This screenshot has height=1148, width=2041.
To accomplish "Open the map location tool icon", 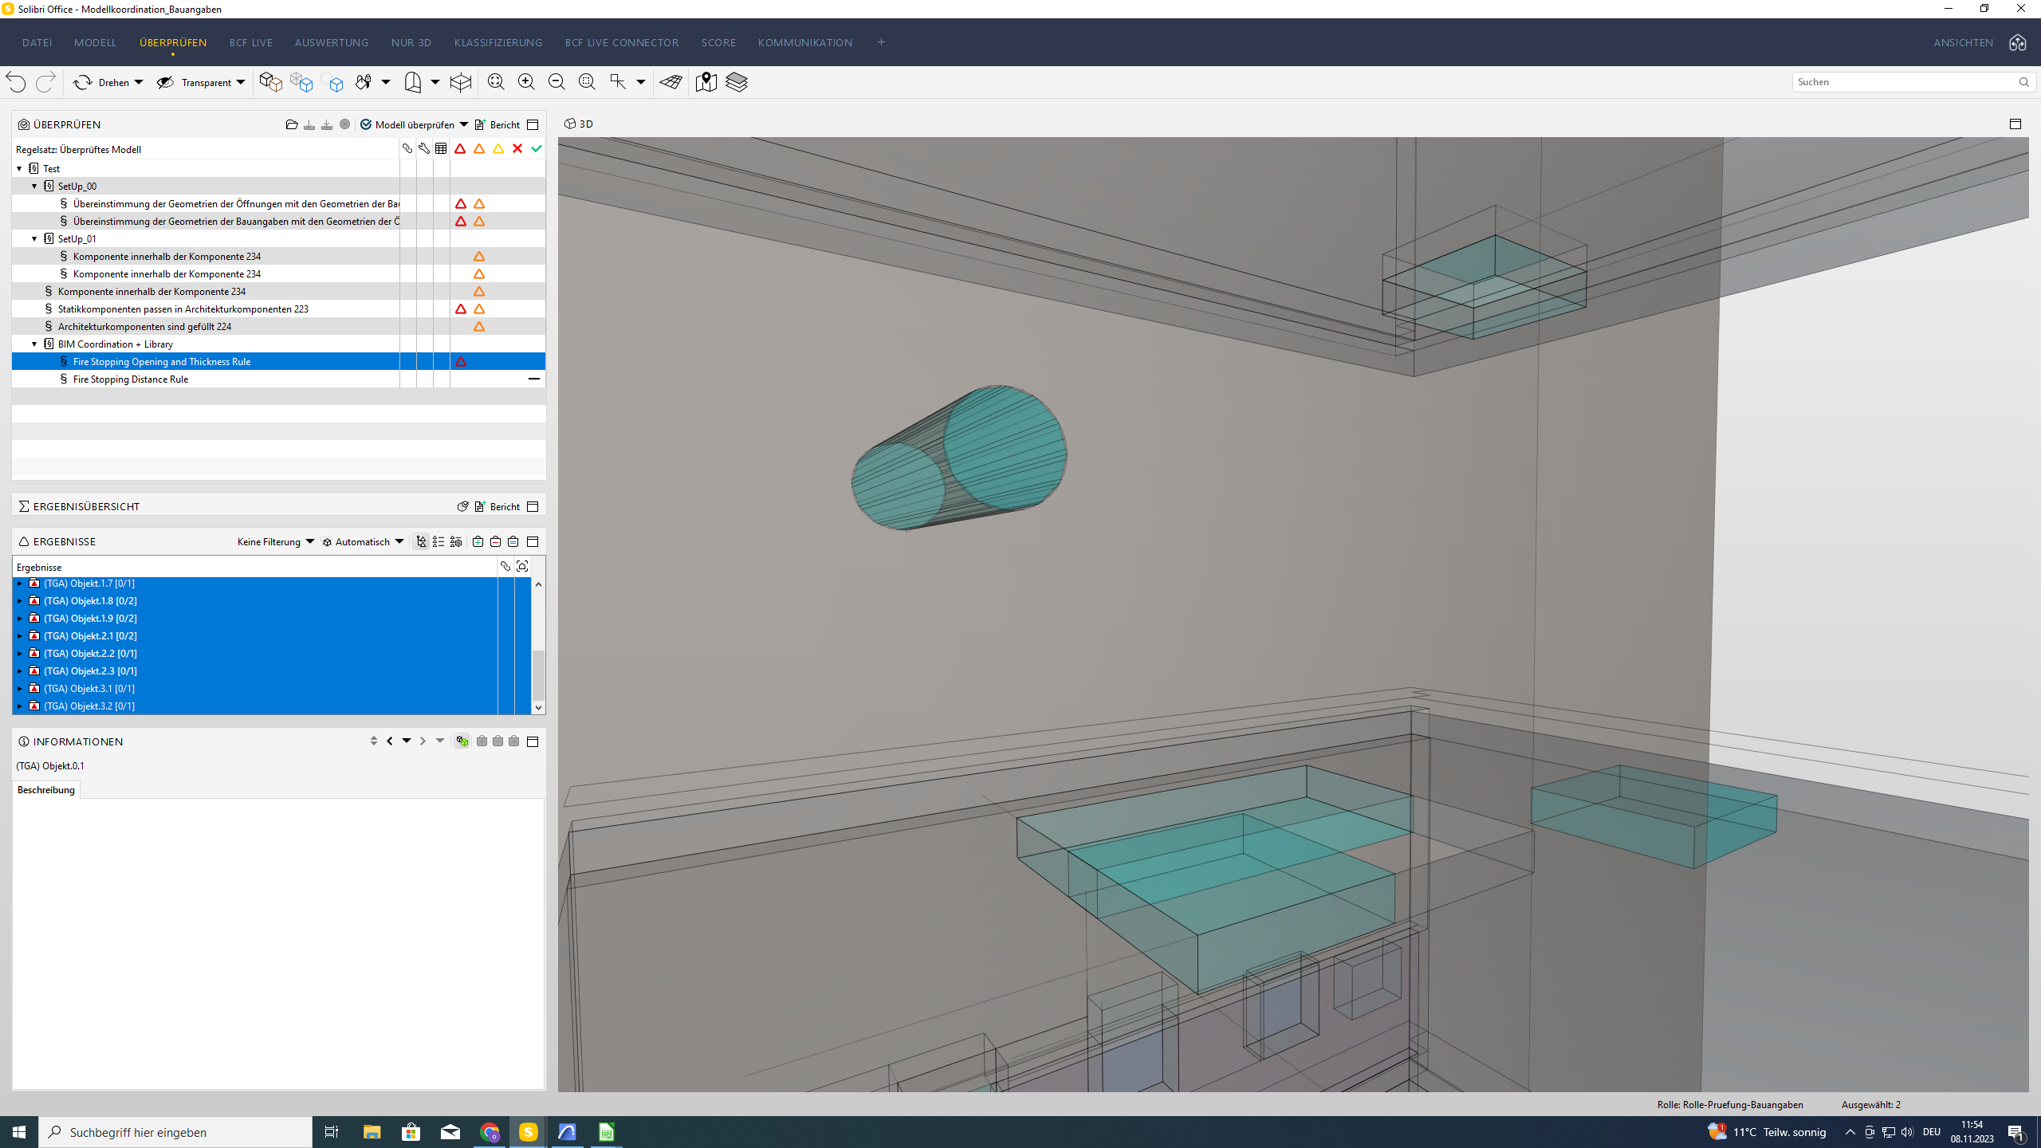I will pos(706,82).
